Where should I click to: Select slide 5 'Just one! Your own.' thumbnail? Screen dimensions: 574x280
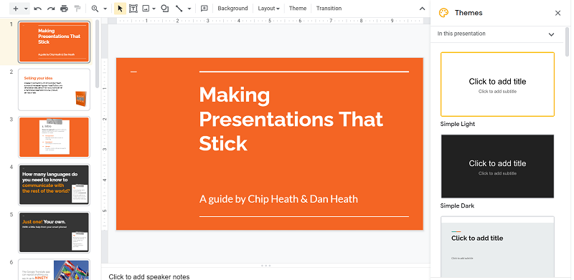click(x=55, y=232)
